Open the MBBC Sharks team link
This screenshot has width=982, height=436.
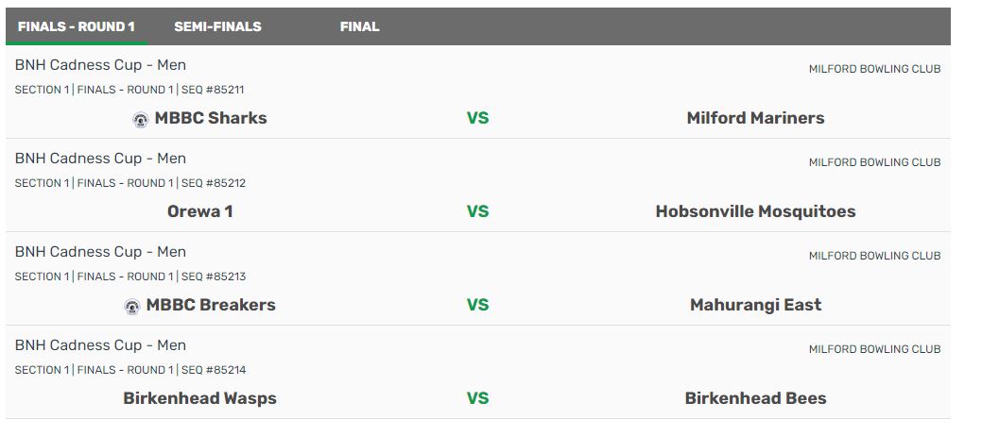pos(211,118)
